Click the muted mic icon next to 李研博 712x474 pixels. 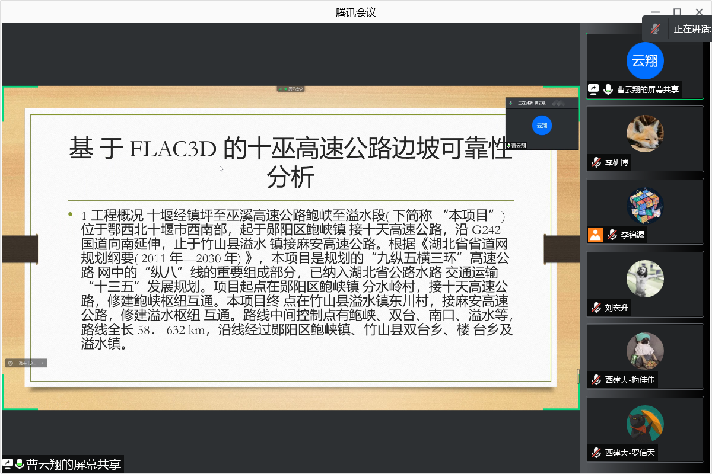click(x=596, y=162)
